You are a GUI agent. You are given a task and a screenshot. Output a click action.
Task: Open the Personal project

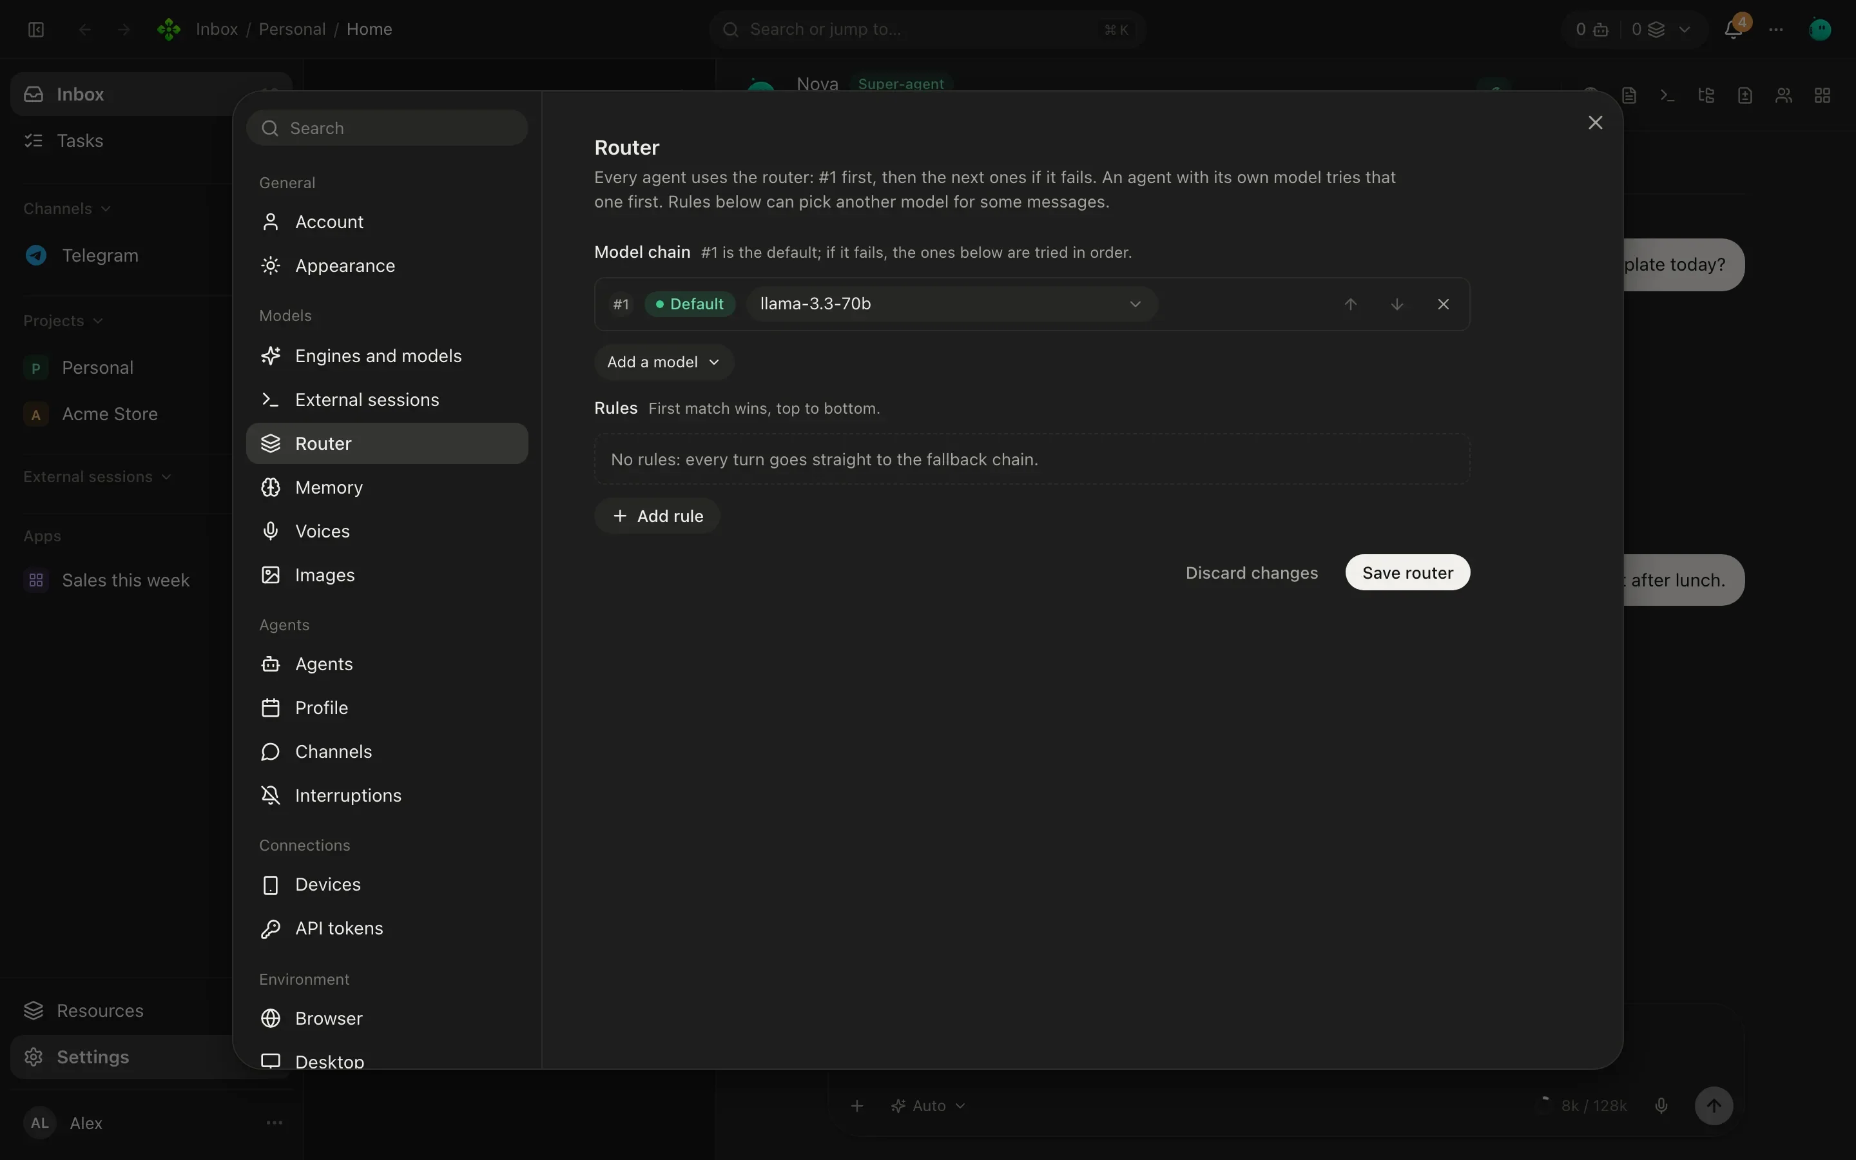[x=97, y=367]
